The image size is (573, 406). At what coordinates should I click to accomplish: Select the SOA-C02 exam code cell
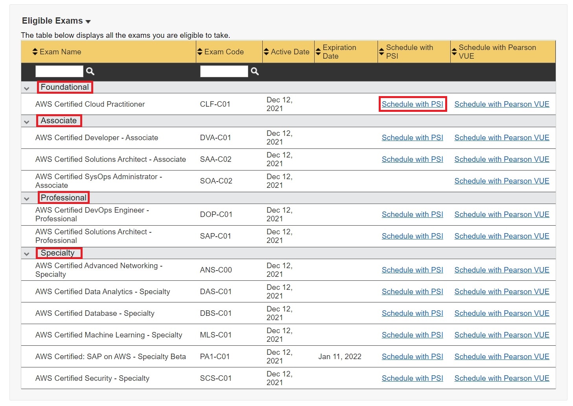click(x=216, y=181)
